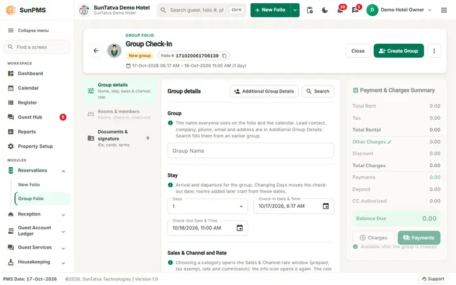Click the info icon under Stay heading
This screenshot has width=456, height=285.
point(170,185)
